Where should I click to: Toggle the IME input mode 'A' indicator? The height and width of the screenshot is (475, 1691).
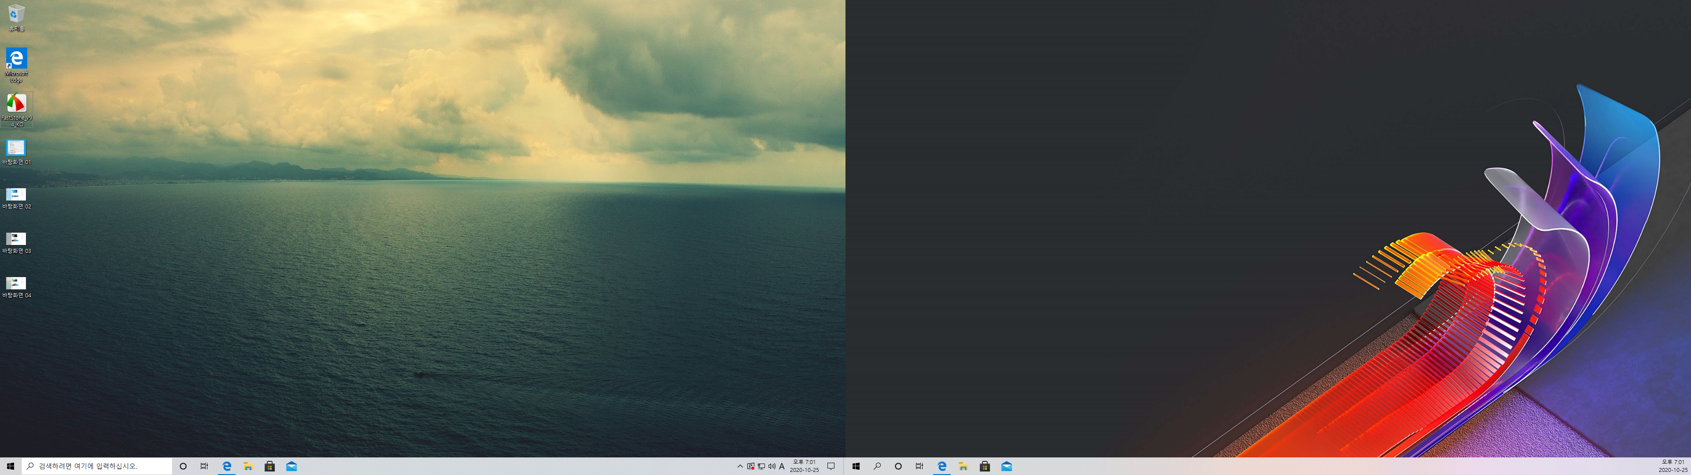click(x=782, y=467)
